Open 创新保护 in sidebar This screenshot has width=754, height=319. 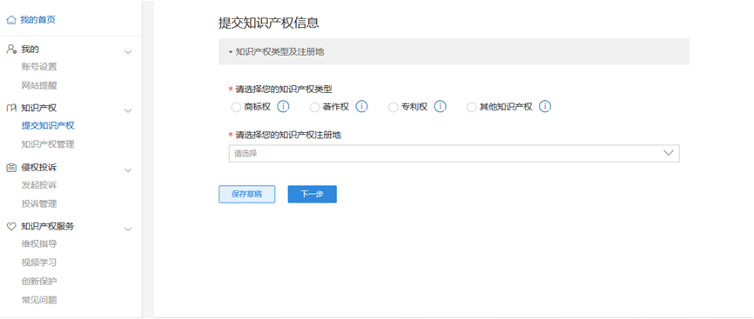click(39, 281)
